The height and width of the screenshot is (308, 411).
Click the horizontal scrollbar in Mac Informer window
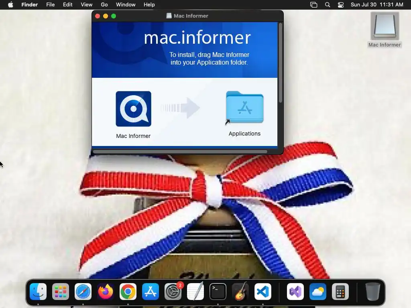(180, 151)
